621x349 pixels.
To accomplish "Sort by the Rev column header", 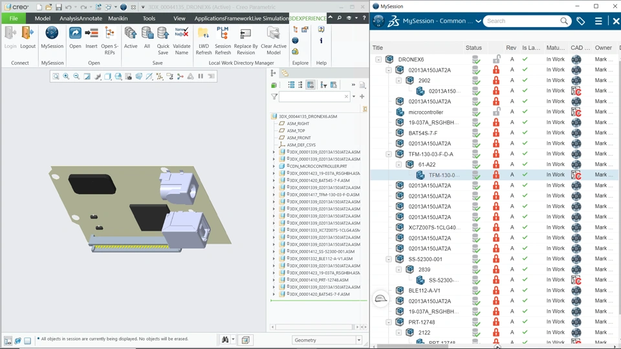I will click(511, 47).
